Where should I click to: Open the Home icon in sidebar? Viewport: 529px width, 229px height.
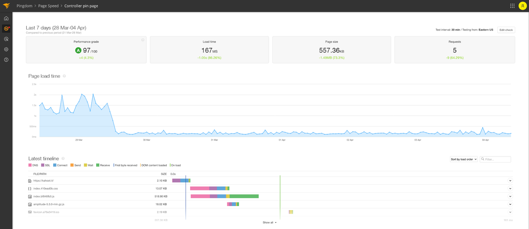pyautogui.click(x=6, y=18)
